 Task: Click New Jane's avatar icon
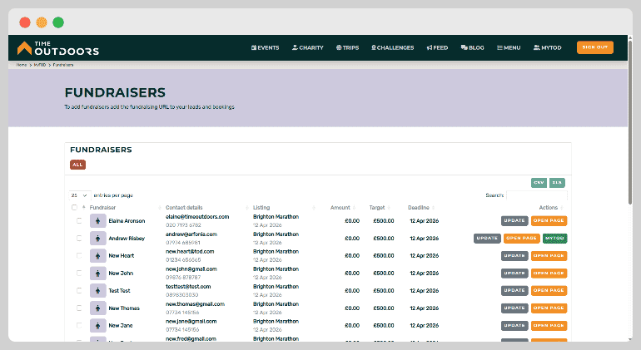tap(97, 326)
